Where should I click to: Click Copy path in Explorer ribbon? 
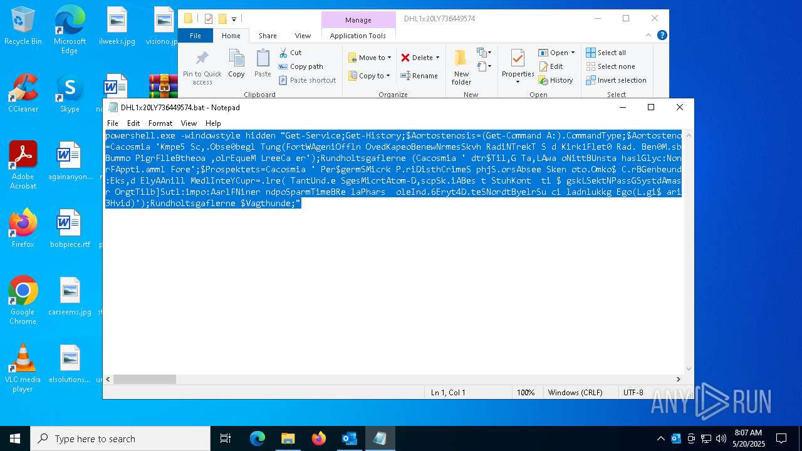tap(301, 66)
